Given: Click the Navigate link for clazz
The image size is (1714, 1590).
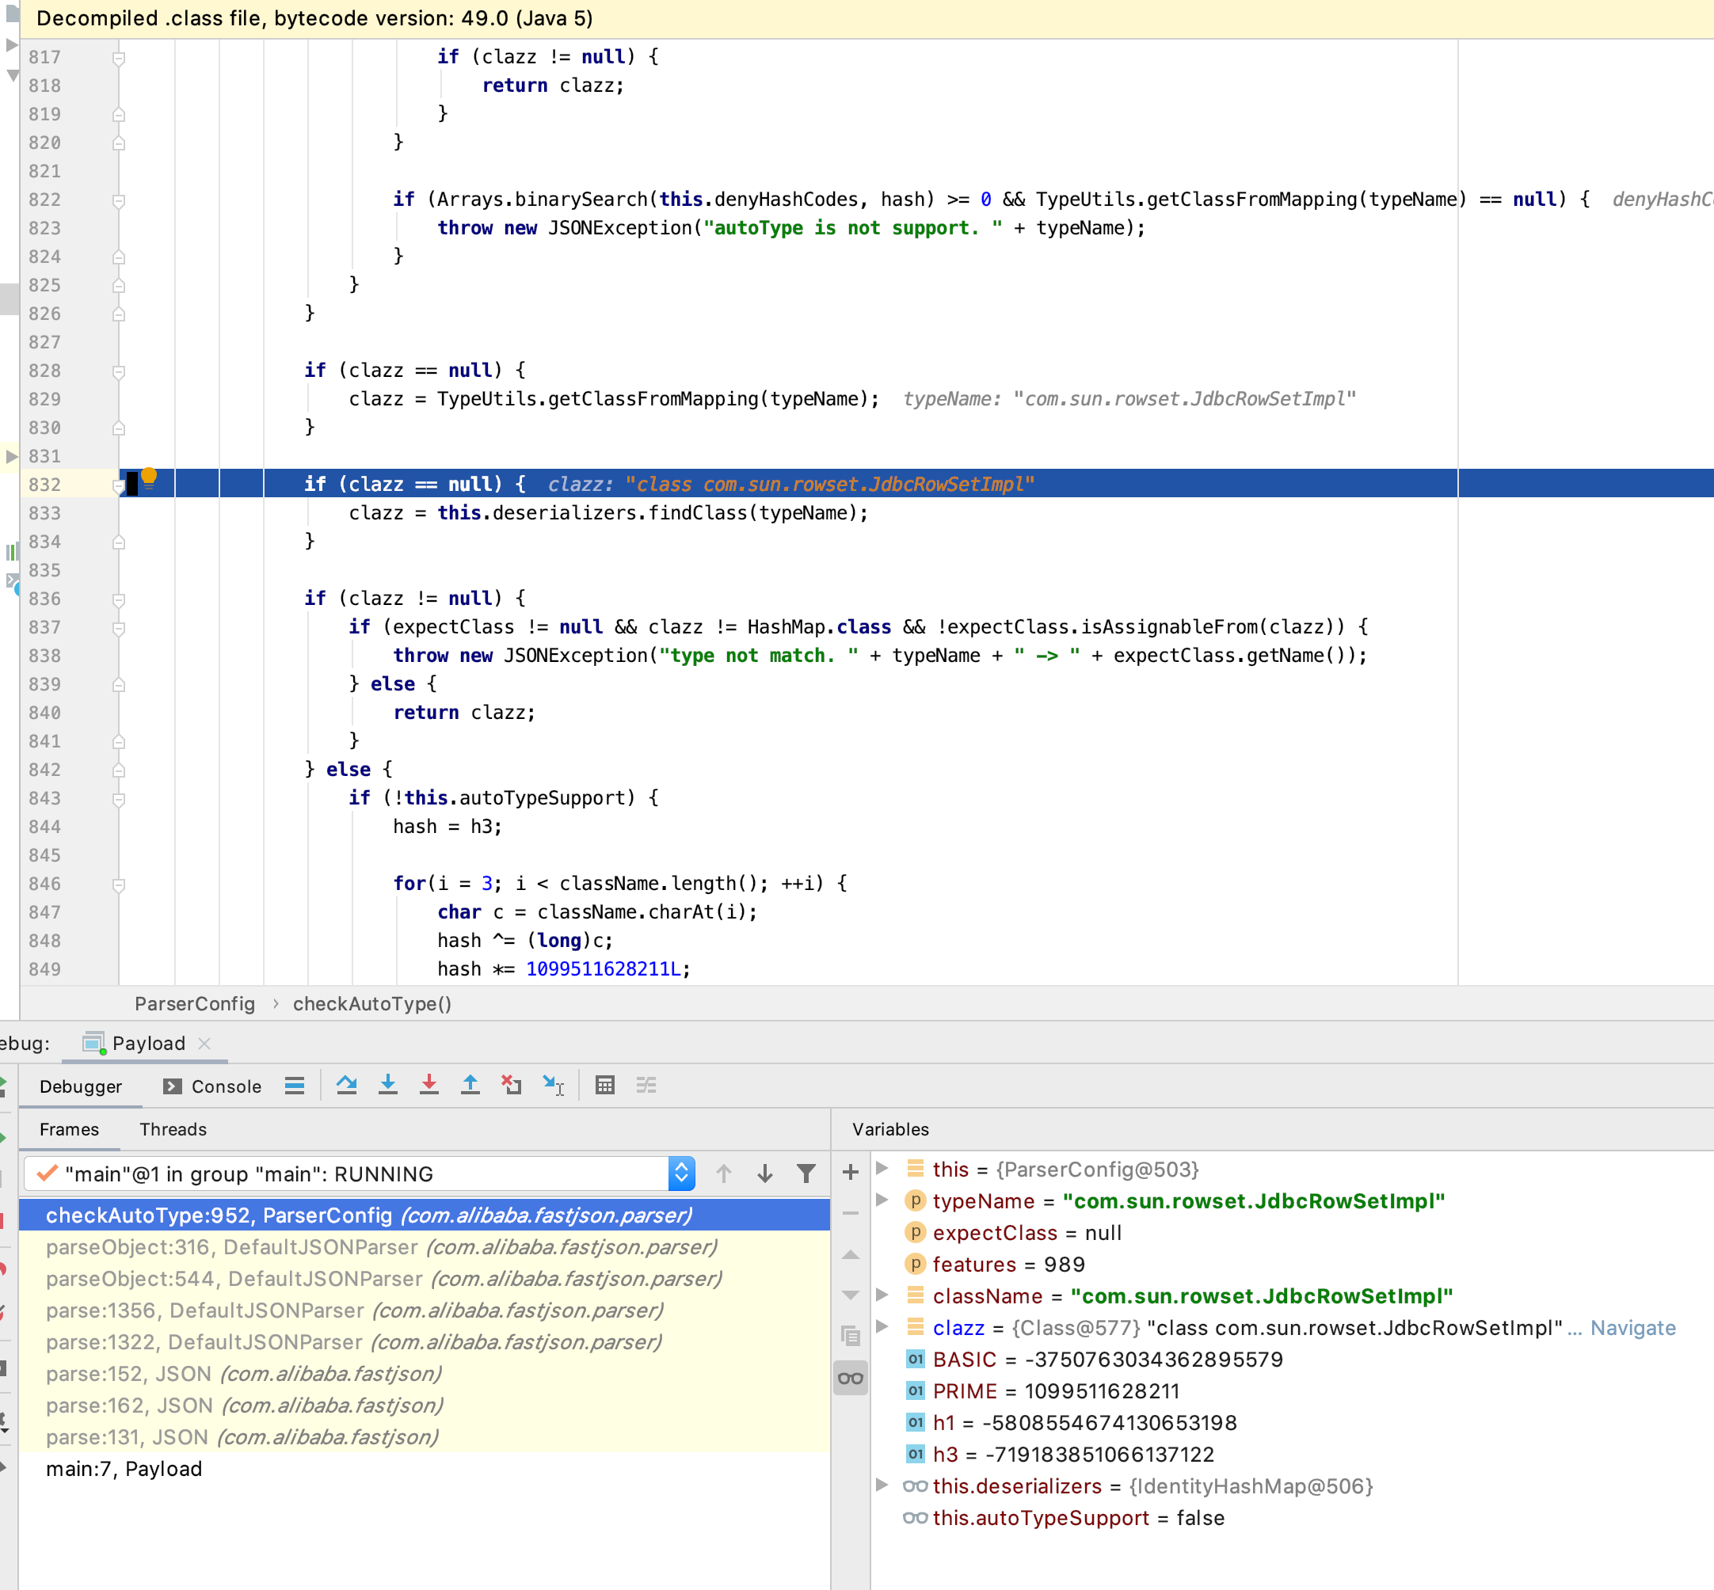Looking at the screenshot, I should 1632,1328.
